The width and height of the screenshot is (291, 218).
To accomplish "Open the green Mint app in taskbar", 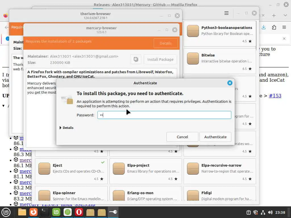I will pos(56,212).
